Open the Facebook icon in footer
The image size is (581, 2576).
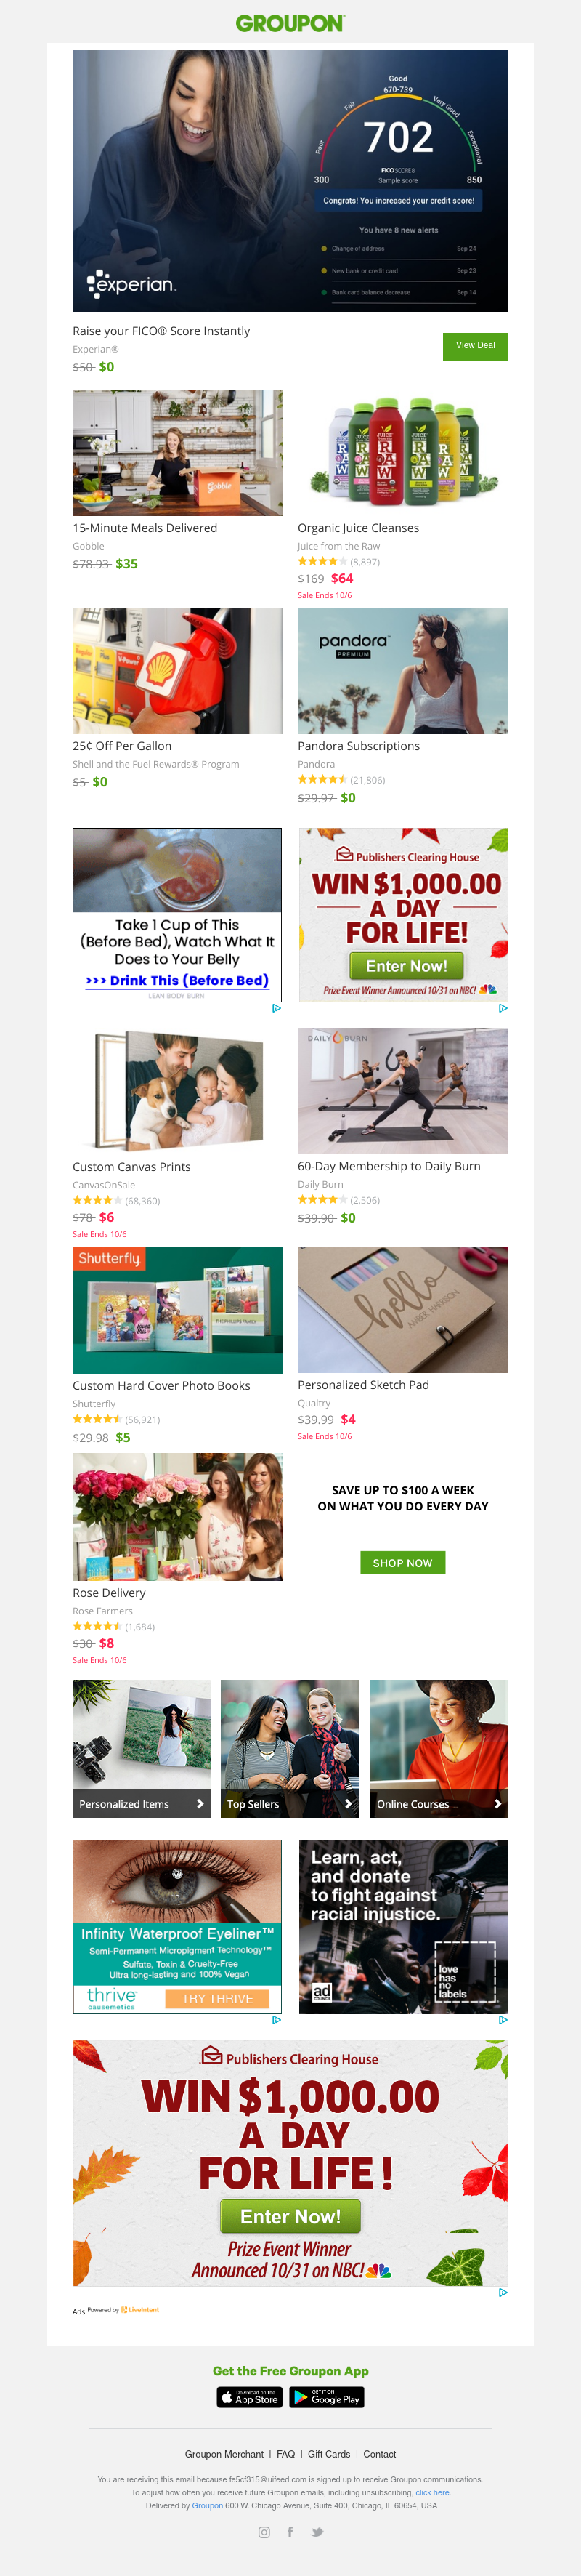(290, 2532)
